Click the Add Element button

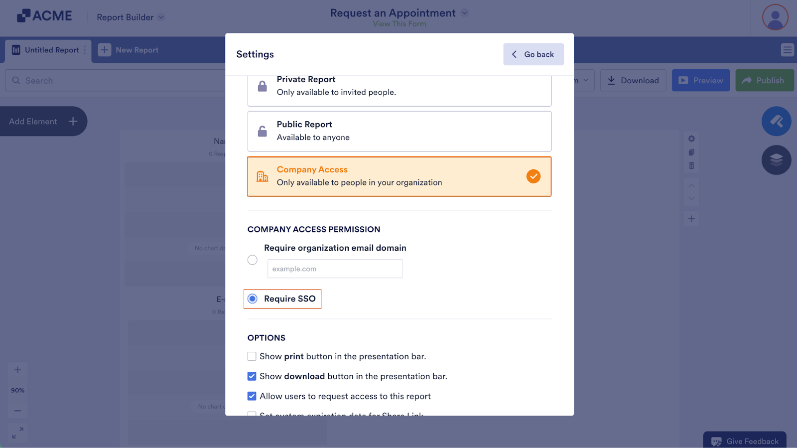click(x=43, y=122)
